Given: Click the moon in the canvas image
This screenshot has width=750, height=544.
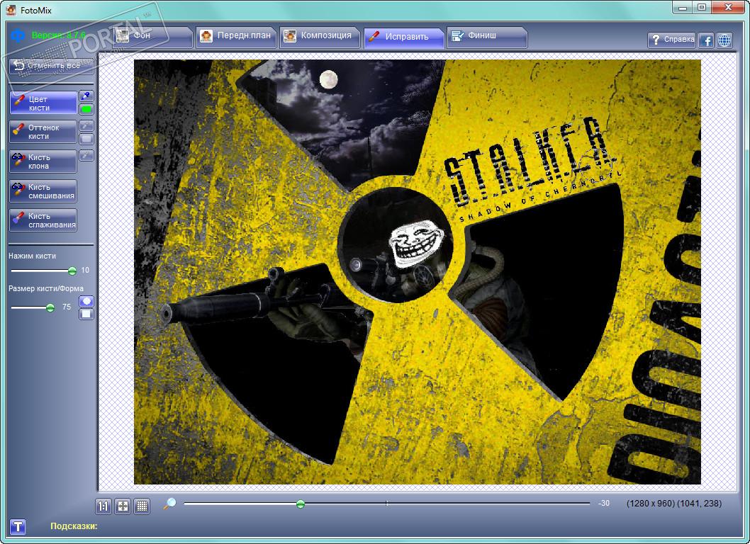Looking at the screenshot, I should tap(328, 79).
